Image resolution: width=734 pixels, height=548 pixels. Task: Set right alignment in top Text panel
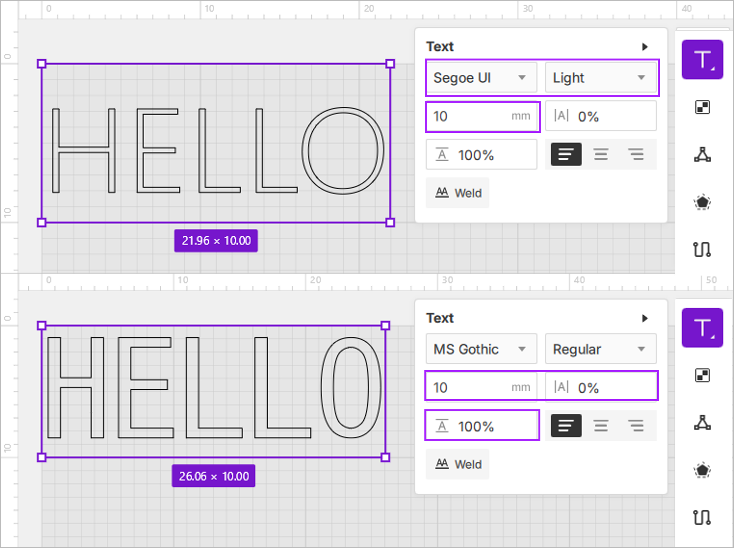[636, 155]
